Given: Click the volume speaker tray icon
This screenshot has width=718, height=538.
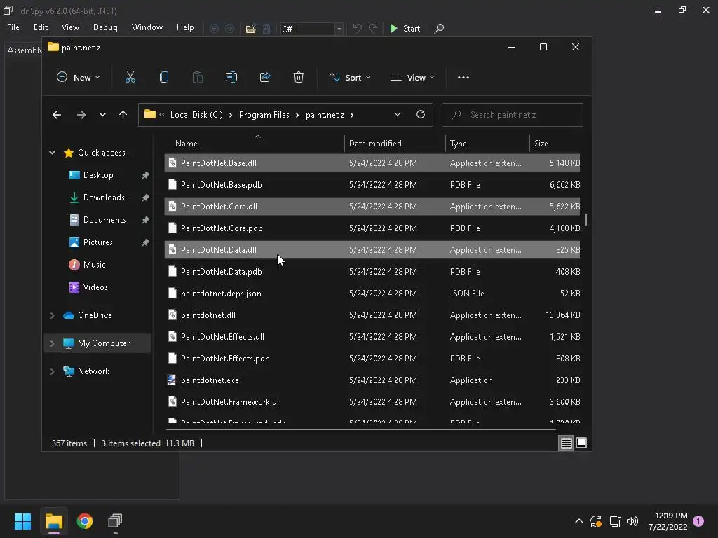Looking at the screenshot, I should (632, 521).
